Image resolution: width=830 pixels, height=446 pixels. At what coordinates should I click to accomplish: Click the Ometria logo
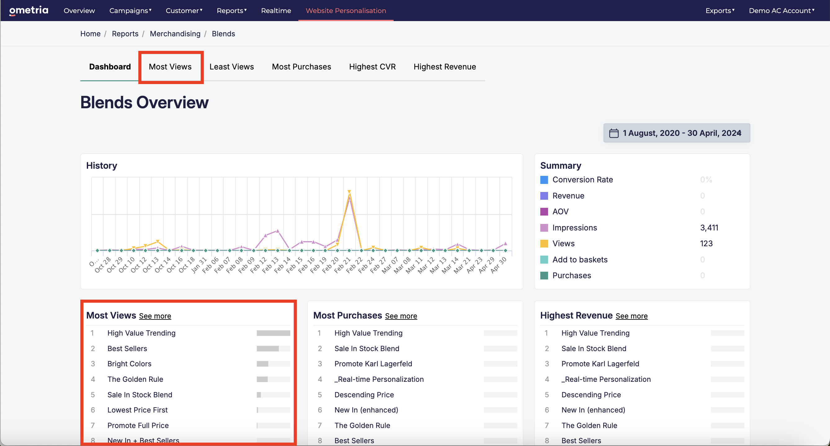click(x=29, y=10)
